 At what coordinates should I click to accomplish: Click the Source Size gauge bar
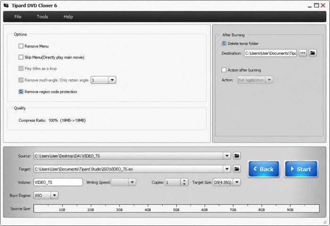coord(176,209)
